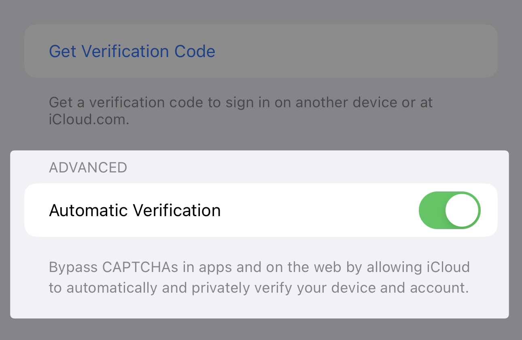The width and height of the screenshot is (522, 340).
Task: Click the word Code in the blue link
Action: (x=195, y=51)
